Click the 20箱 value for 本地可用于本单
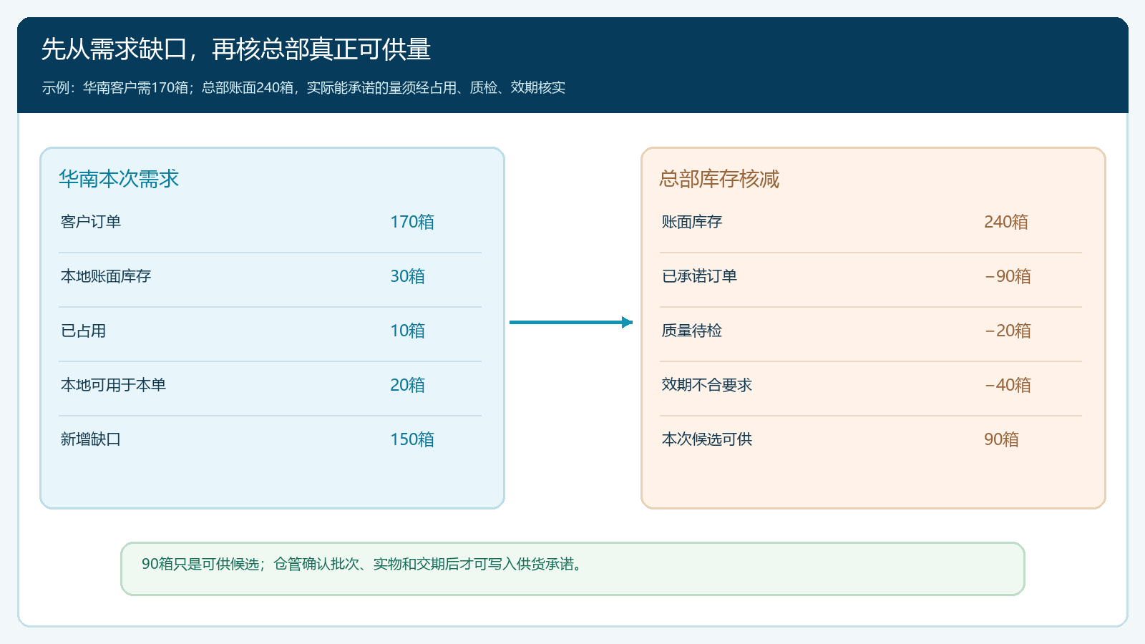 pos(407,385)
